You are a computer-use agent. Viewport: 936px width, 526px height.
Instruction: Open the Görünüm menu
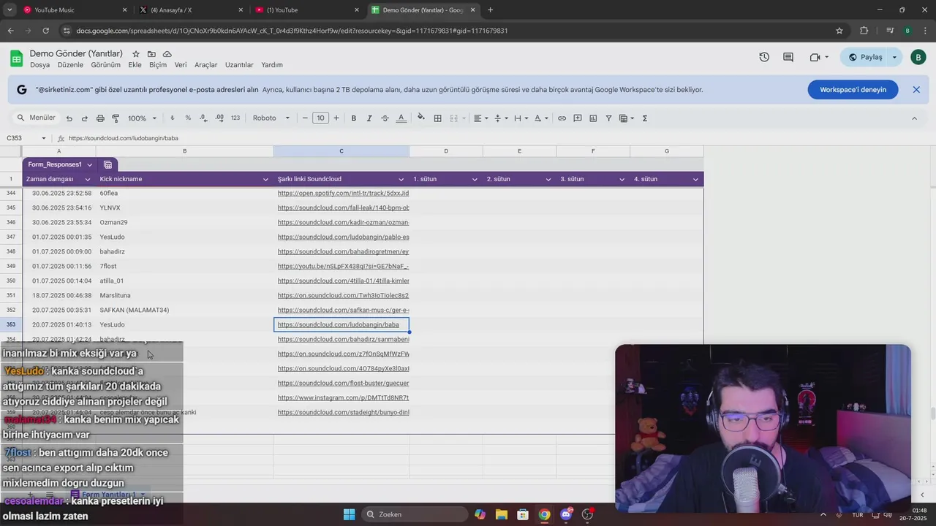[106, 65]
